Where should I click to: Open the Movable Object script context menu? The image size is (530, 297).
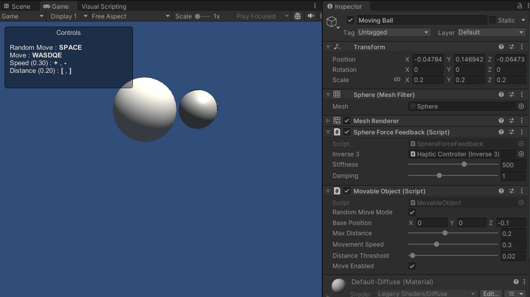pyautogui.click(x=522, y=191)
